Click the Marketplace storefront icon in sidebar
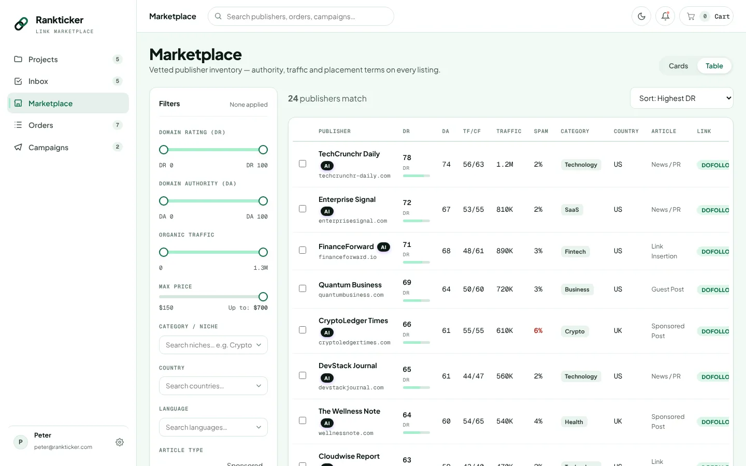 [x=18, y=103]
